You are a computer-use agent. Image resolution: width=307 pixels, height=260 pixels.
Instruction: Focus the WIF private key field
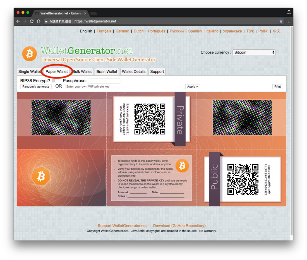pyautogui.click(x=123, y=86)
